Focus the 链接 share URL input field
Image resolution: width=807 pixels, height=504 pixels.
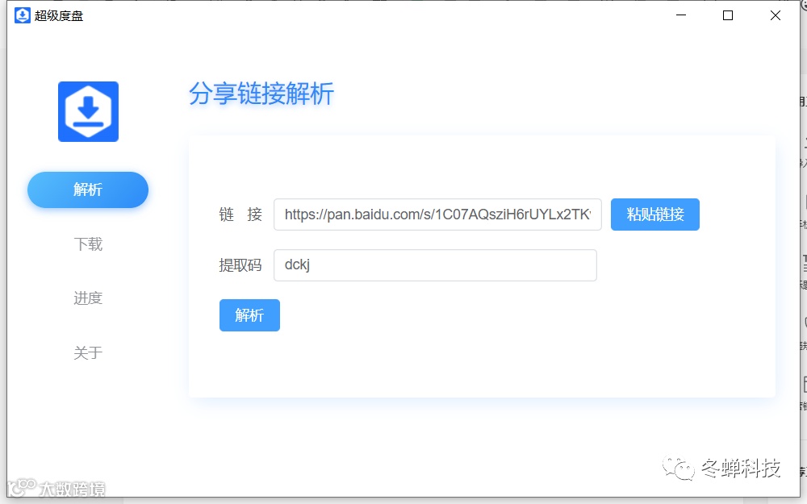(437, 215)
